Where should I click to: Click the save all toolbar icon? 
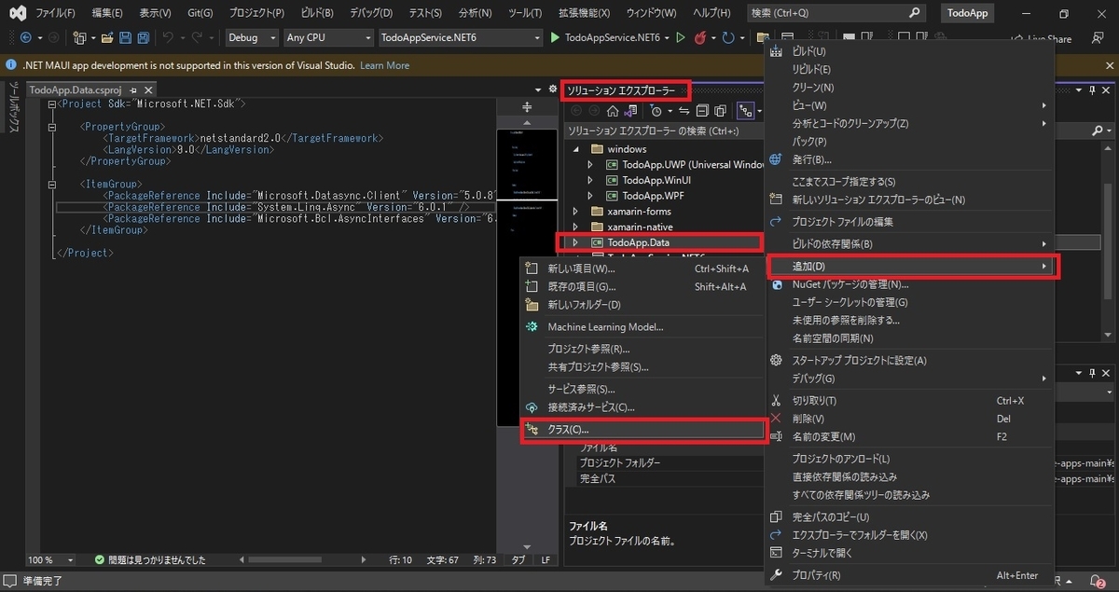tap(143, 38)
